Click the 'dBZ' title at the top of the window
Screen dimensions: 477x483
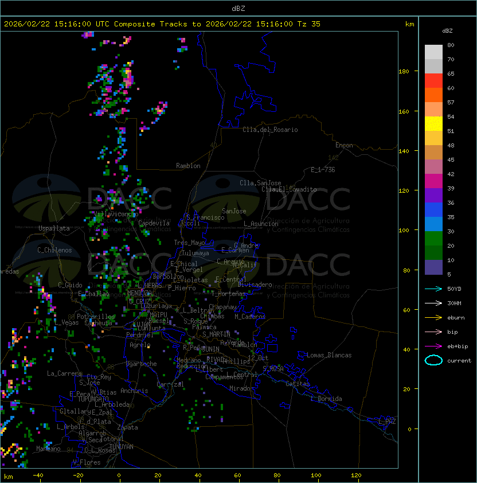point(238,8)
